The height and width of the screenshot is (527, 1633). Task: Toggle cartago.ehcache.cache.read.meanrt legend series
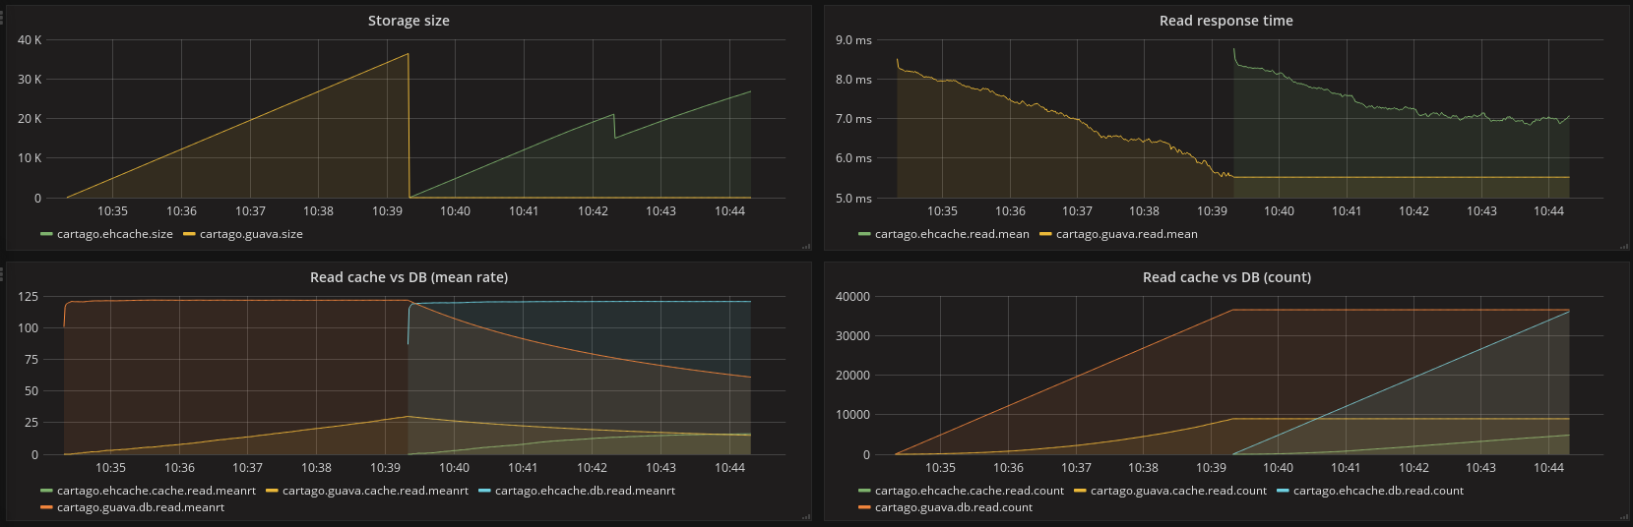click(157, 491)
